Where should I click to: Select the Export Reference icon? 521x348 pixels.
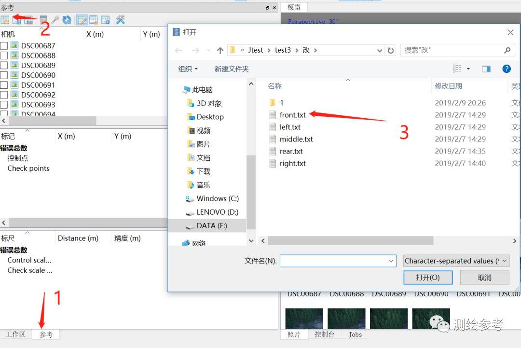point(16,19)
